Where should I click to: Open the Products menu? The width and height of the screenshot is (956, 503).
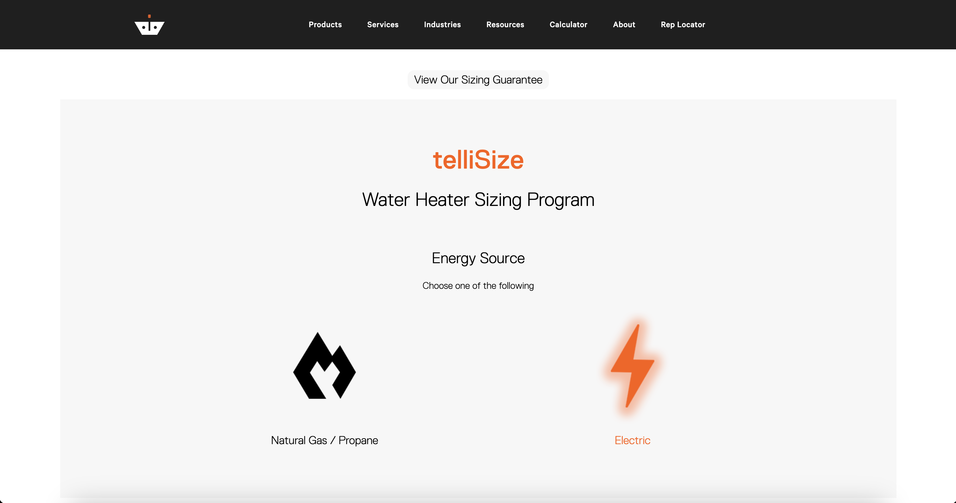(325, 24)
